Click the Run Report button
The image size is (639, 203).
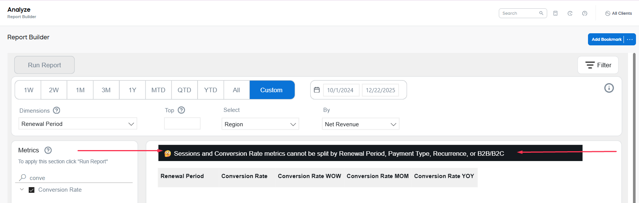45,65
